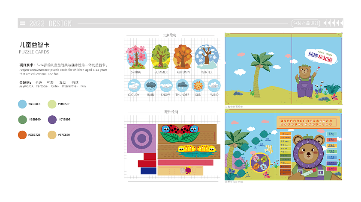Click the 项目要求 requirement line
361x202 pixels.
[x=63, y=65]
